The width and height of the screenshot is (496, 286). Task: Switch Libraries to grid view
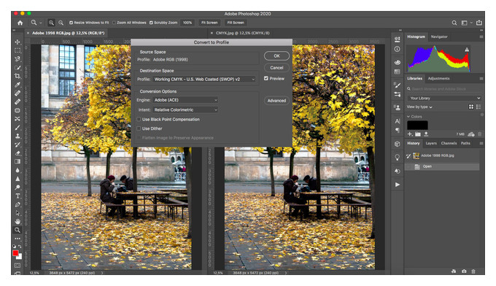pos(471,107)
